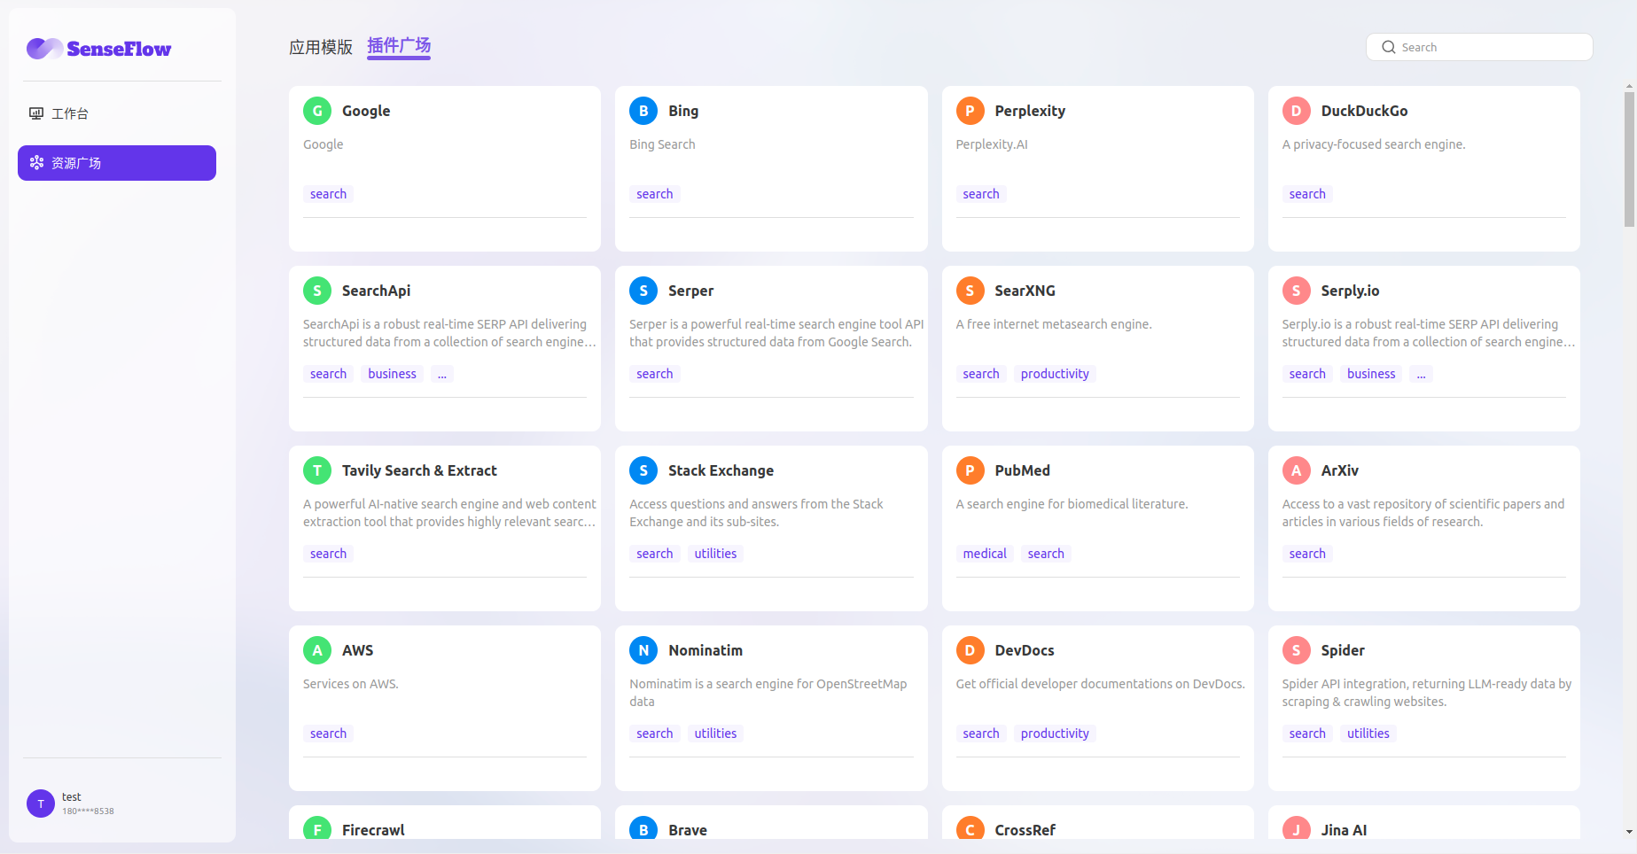This screenshot has height=854, width=1637.
Task: Click the magnifier icon in search box
Action: pos(1389,47)
